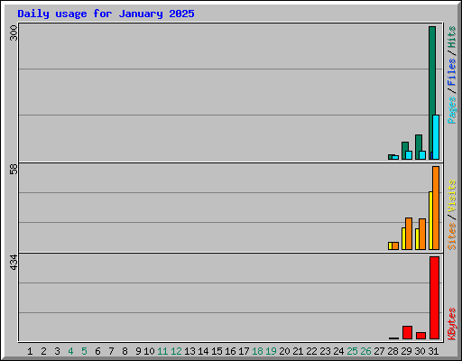Click the red KBytes bar for day 30
Viewport: 462px width, 361px height.
[420, 336]
